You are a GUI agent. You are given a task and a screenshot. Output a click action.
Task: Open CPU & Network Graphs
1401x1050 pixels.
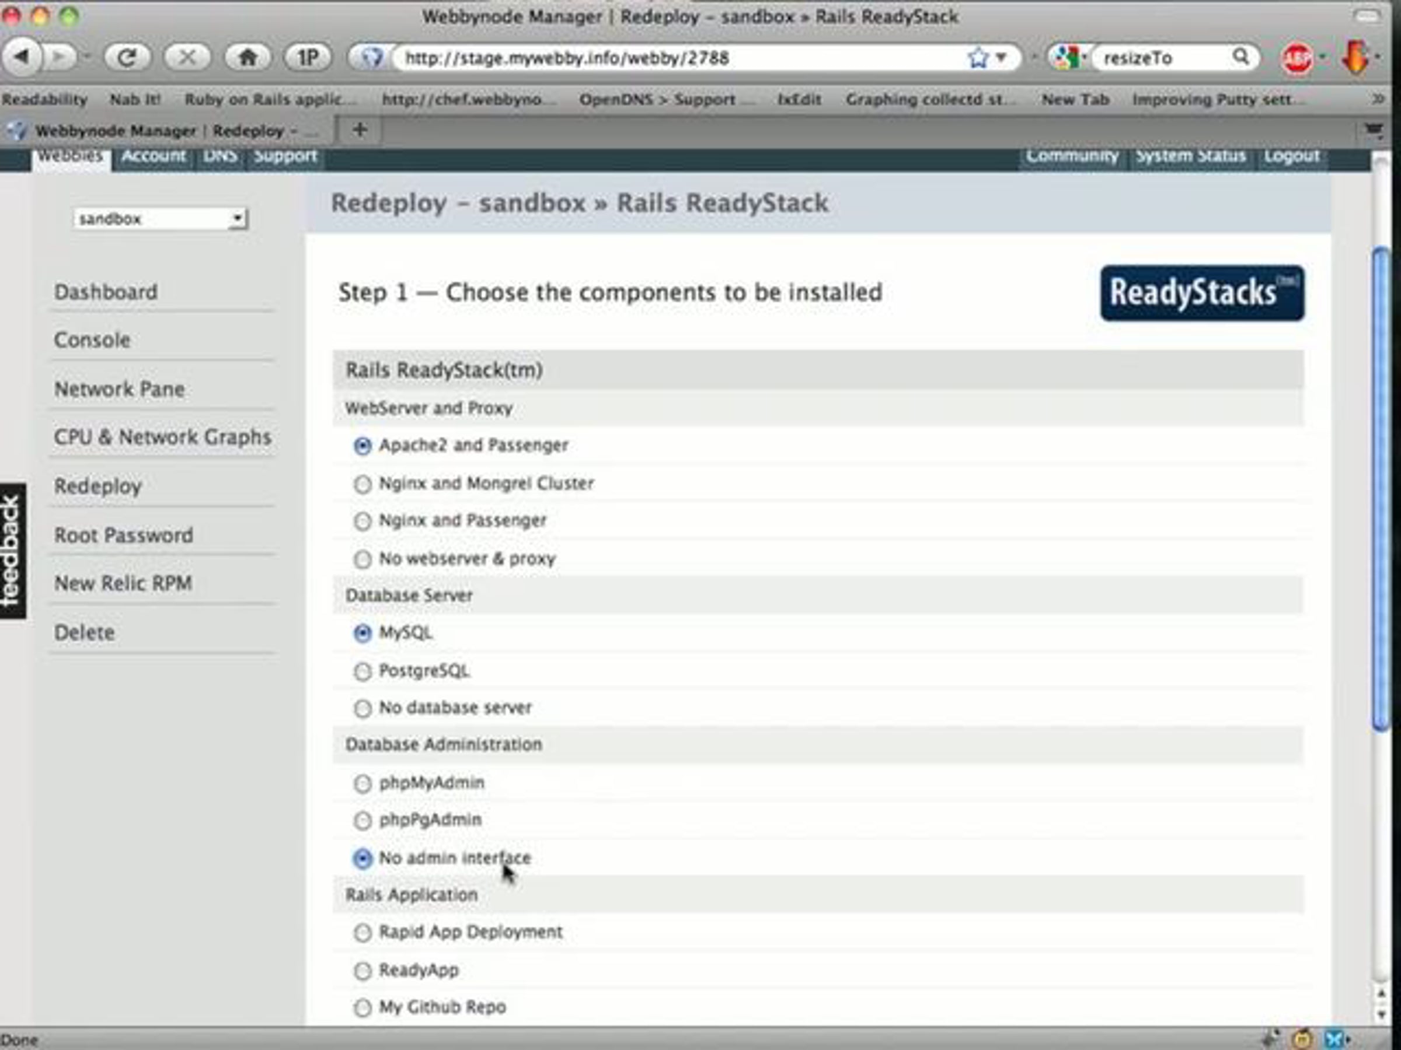pos(163,437)
